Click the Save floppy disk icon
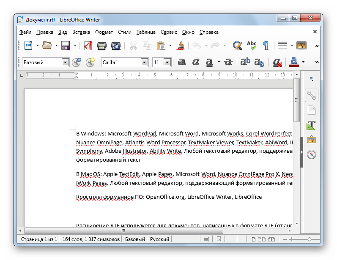This screenshot has height=260, width=337. click(66, 46)
